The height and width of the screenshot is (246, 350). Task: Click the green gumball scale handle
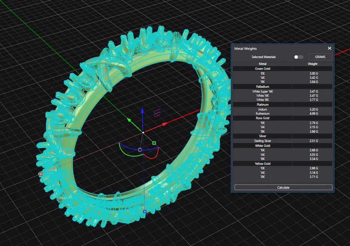(x=154, y=143)
